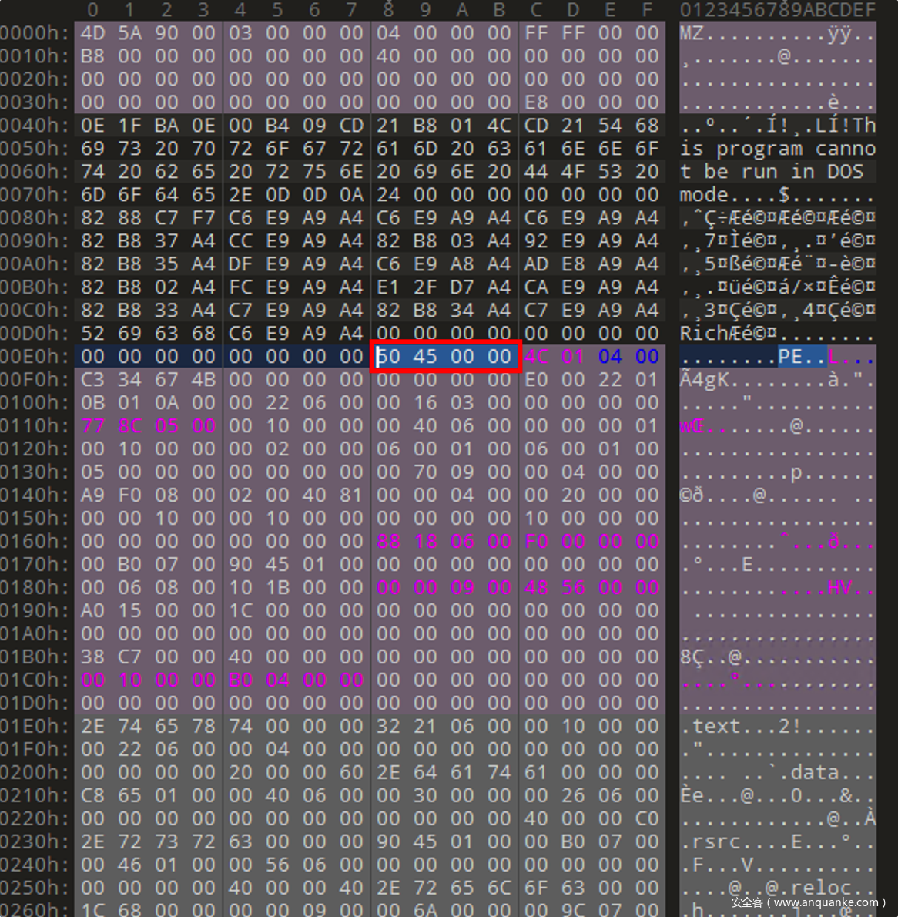This screenshot has width=898, height=917.
Task: Click byte E8 in row 0030h
Action: (536, 102)
